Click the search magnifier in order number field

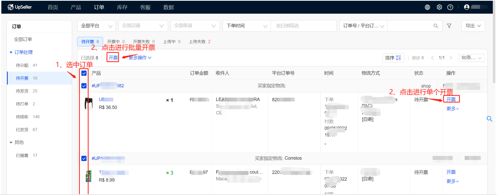click(x=436, y=26)
